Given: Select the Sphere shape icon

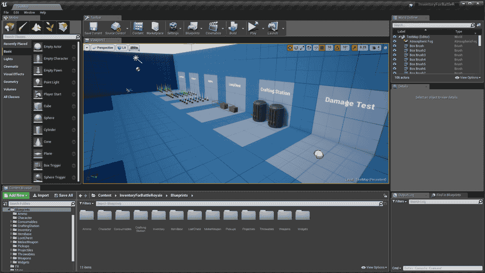Looking at the screenshot, I should 38,118.
